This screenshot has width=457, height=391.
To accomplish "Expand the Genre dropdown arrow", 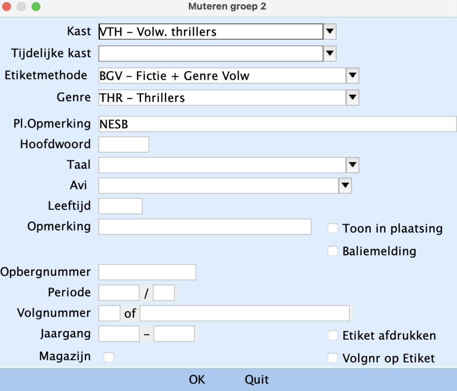I will [x=353, y=97].
